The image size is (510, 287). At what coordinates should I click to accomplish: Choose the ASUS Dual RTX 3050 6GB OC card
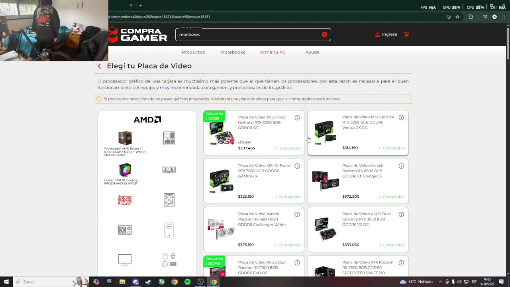(x=253, y=133)
